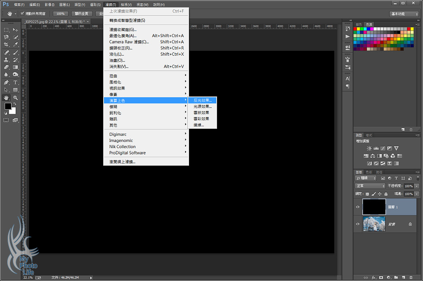Open the 基本功能 workspace dropdown

tap(404, 14)
